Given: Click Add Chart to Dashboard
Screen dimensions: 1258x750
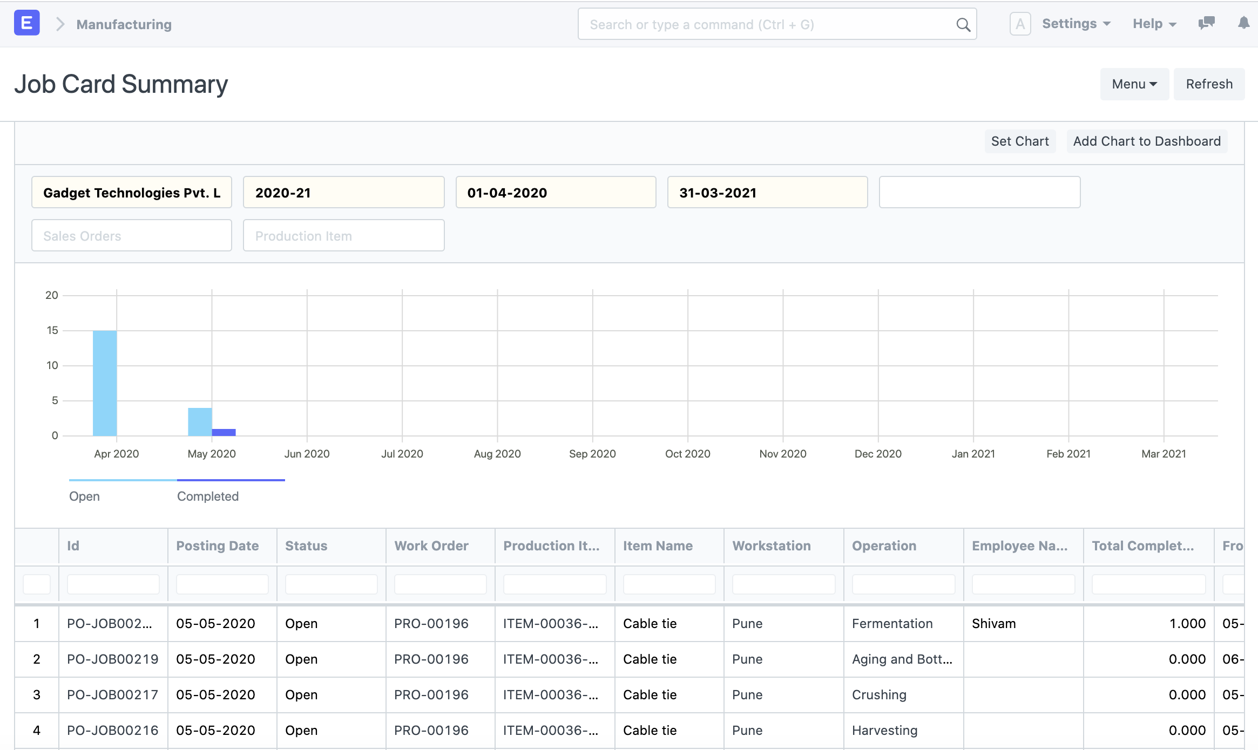Looking at the screenshot, I should coord(1146,141).
